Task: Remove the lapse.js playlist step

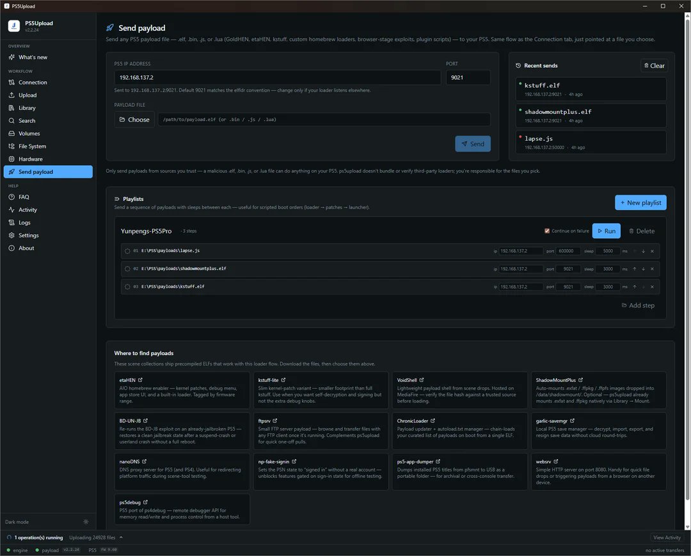Action: click(652, 251)
